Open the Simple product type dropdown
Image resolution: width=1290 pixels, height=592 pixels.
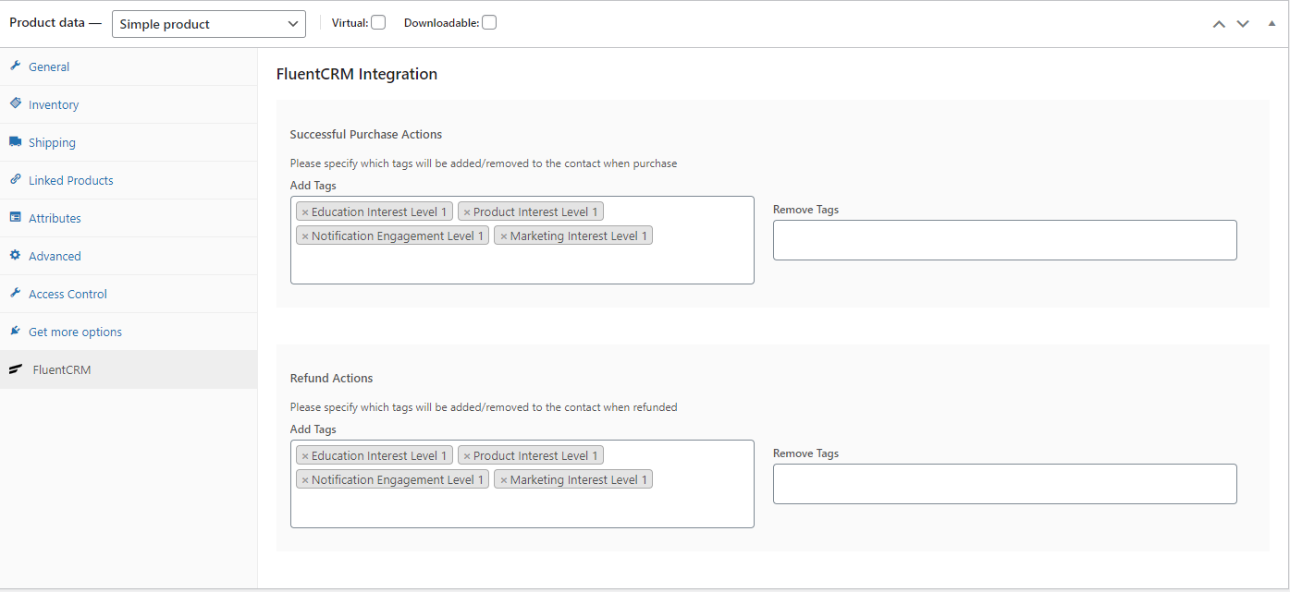click(209, 24)
